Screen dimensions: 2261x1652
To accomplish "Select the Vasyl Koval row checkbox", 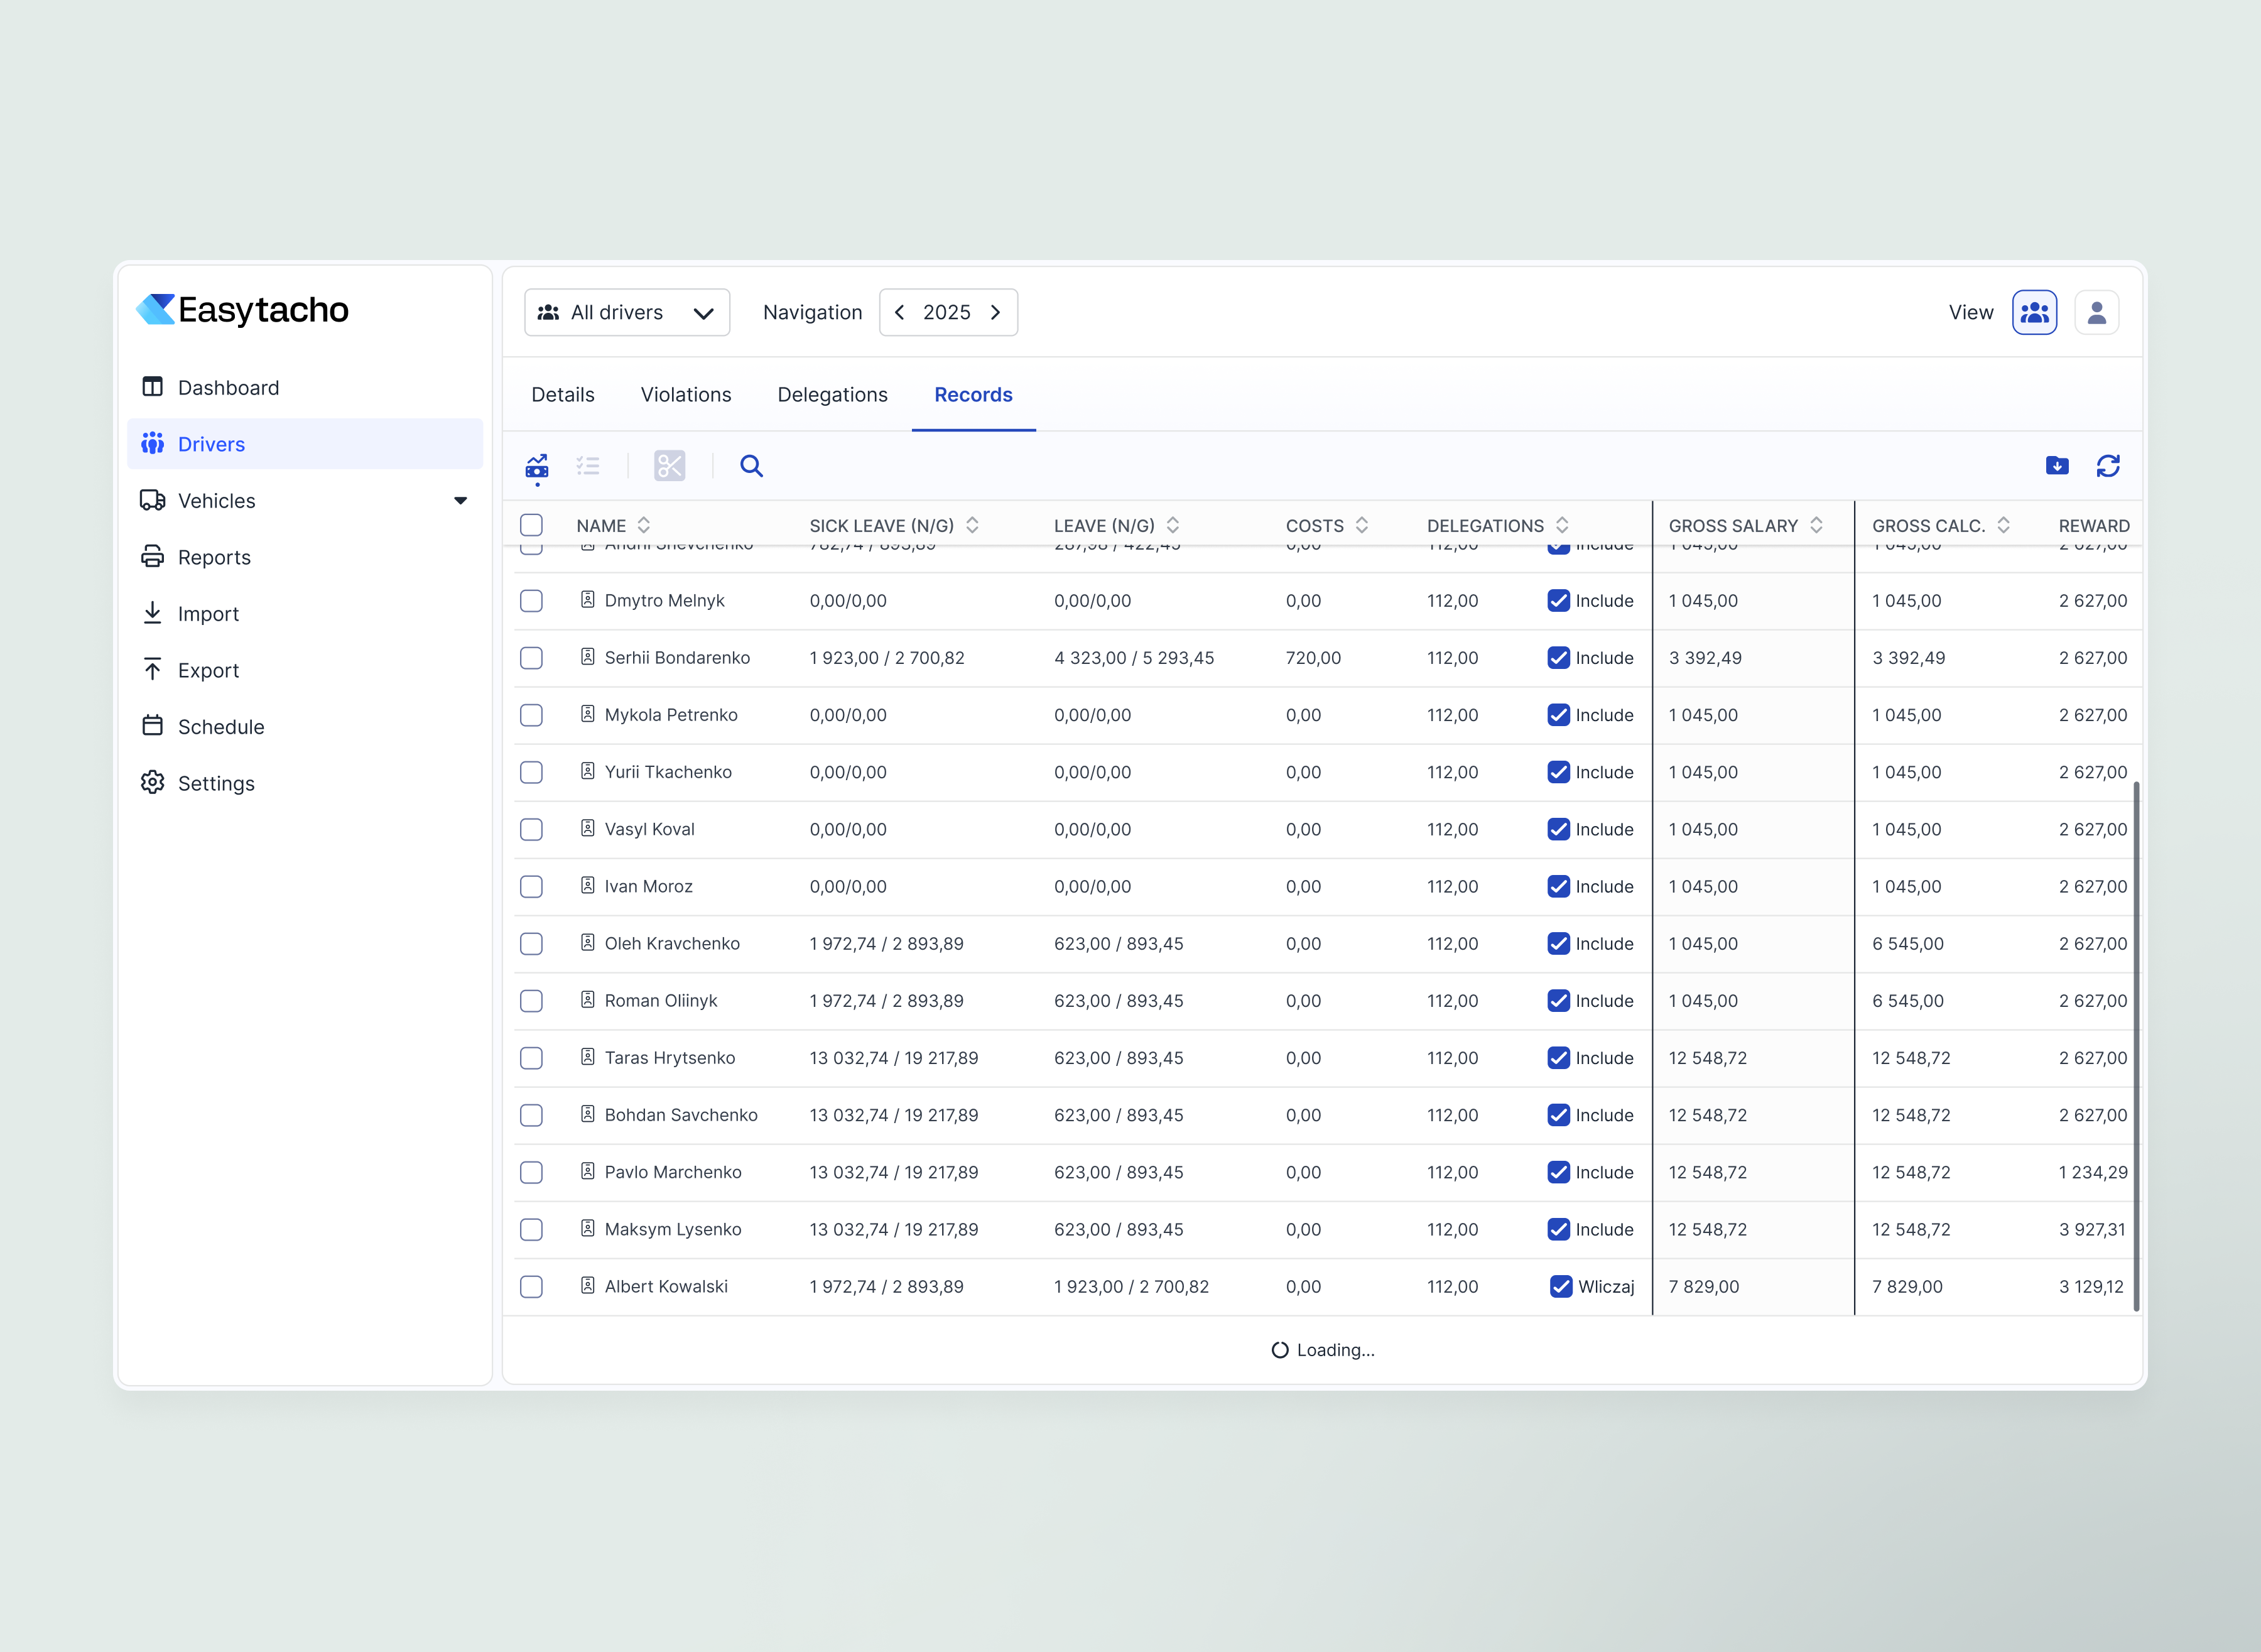I will click(x=532, y=830).
